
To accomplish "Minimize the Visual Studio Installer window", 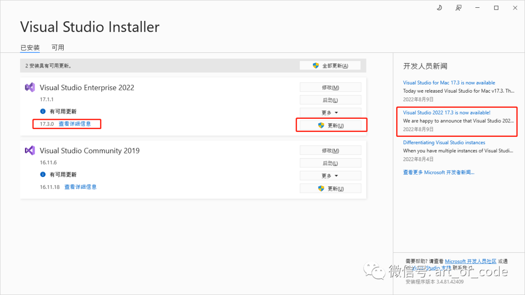I will click(x=477, y=8).
